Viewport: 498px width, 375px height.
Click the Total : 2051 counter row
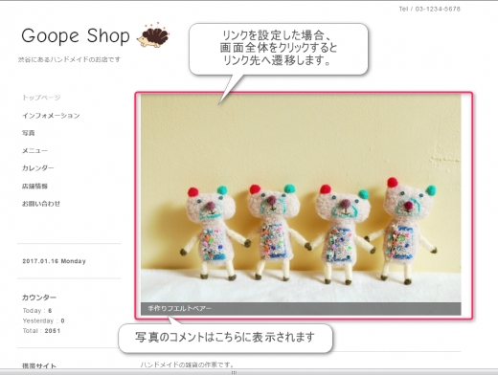(x=41, y=331)
